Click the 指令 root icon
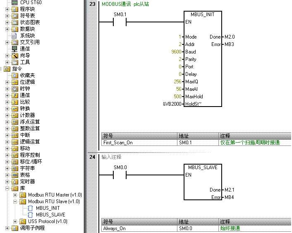This screenshot has width=292, height=233. (7, 69)
